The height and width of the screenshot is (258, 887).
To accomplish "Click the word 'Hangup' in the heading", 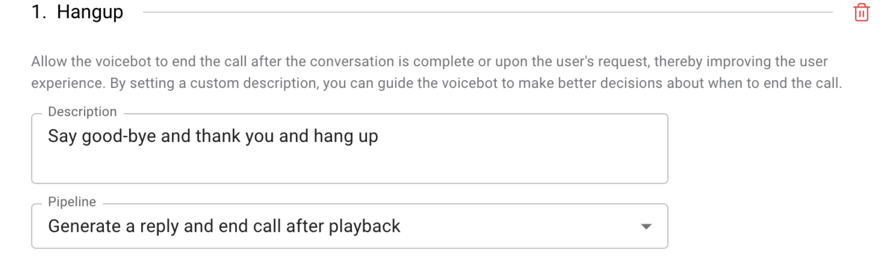I will click(x=90, y=12).
